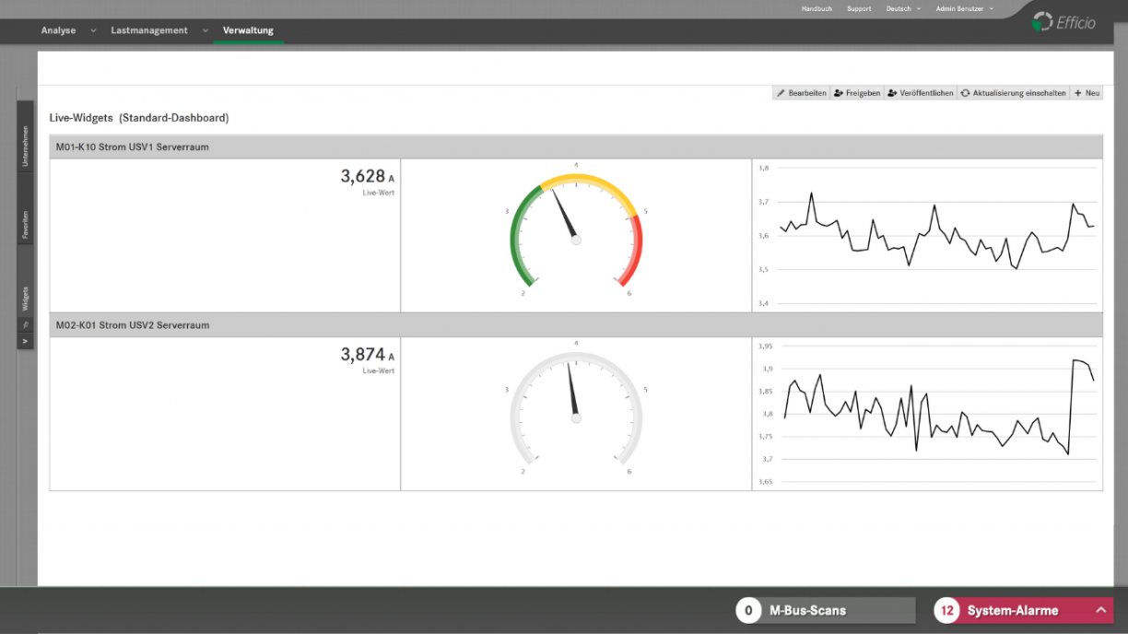Expand the Analyse dropdown arrow
The height and width of the screenshot is (634, 1128).
click(93, 31)
